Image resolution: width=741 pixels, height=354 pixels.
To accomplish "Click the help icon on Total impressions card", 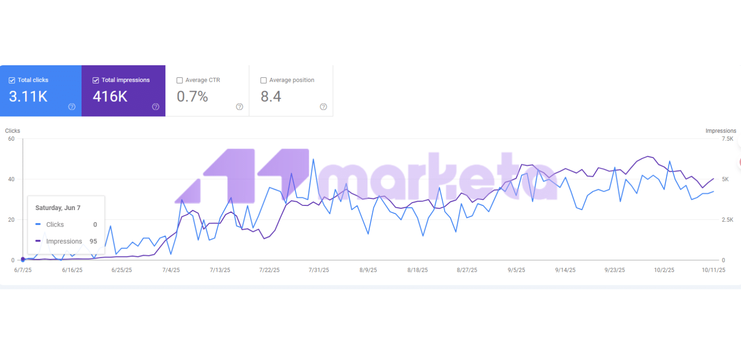I will pos(156,107).
